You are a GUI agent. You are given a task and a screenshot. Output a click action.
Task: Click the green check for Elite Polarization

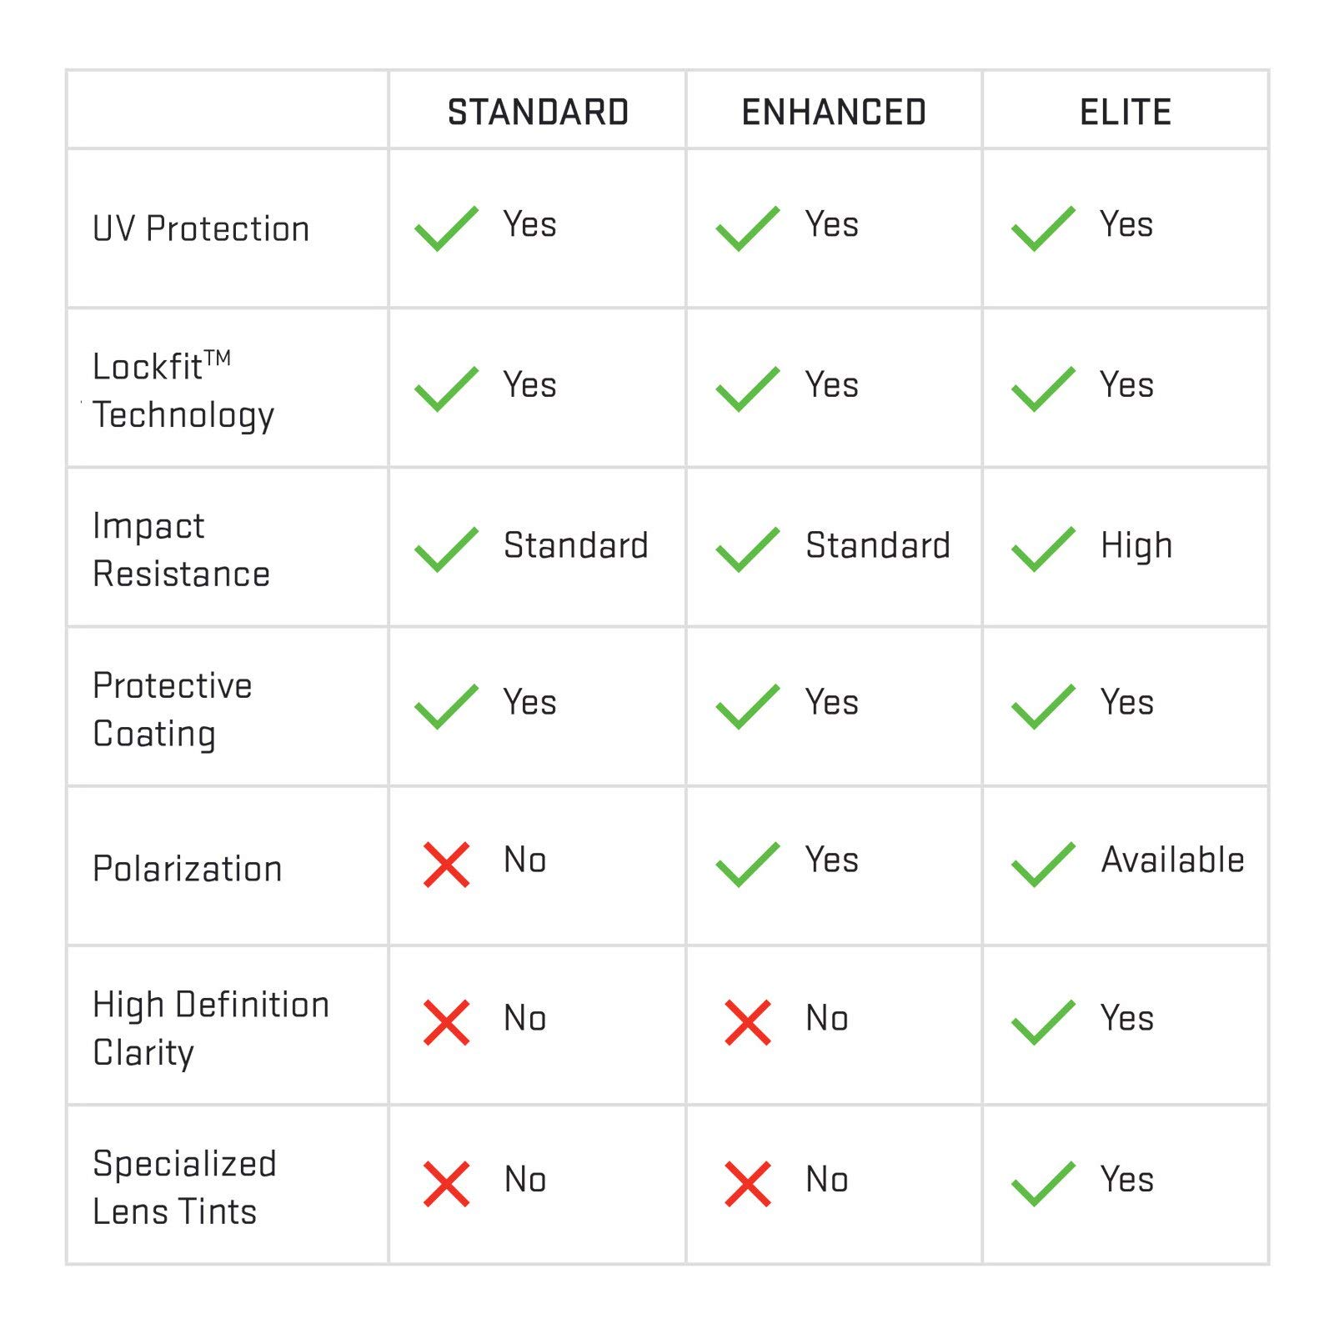pyautogui.click(x=1042, y=865)
